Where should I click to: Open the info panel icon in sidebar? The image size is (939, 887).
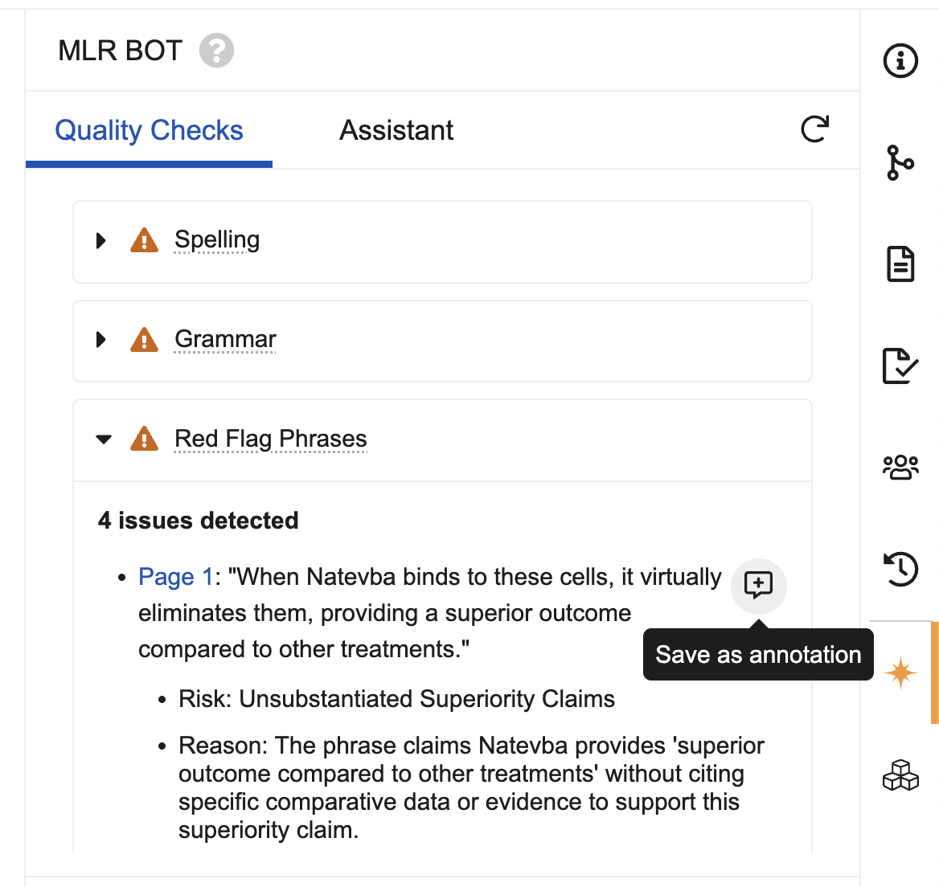900,60
